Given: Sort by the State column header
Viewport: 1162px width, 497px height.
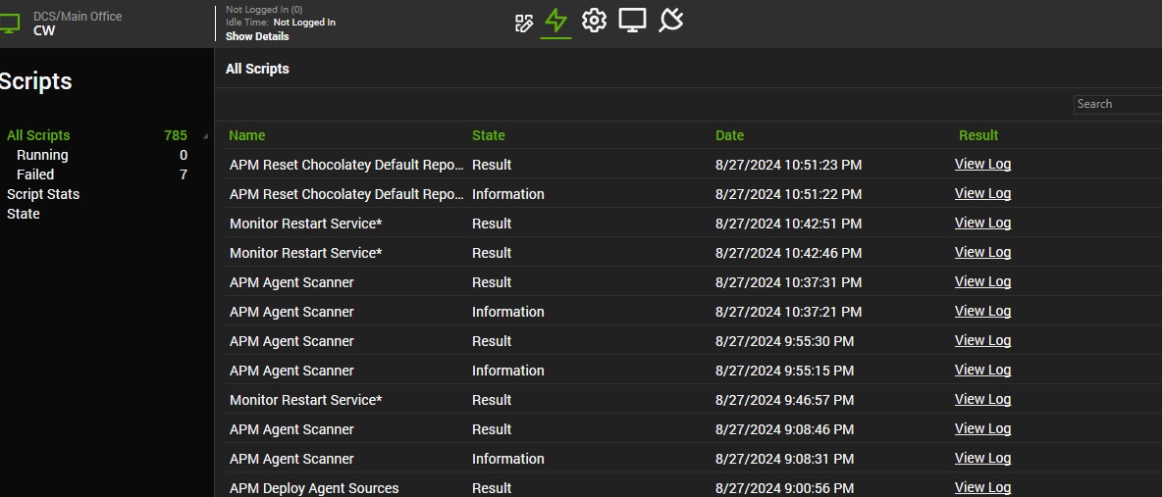Looking at the screenshot, I should tap(488, 135).
